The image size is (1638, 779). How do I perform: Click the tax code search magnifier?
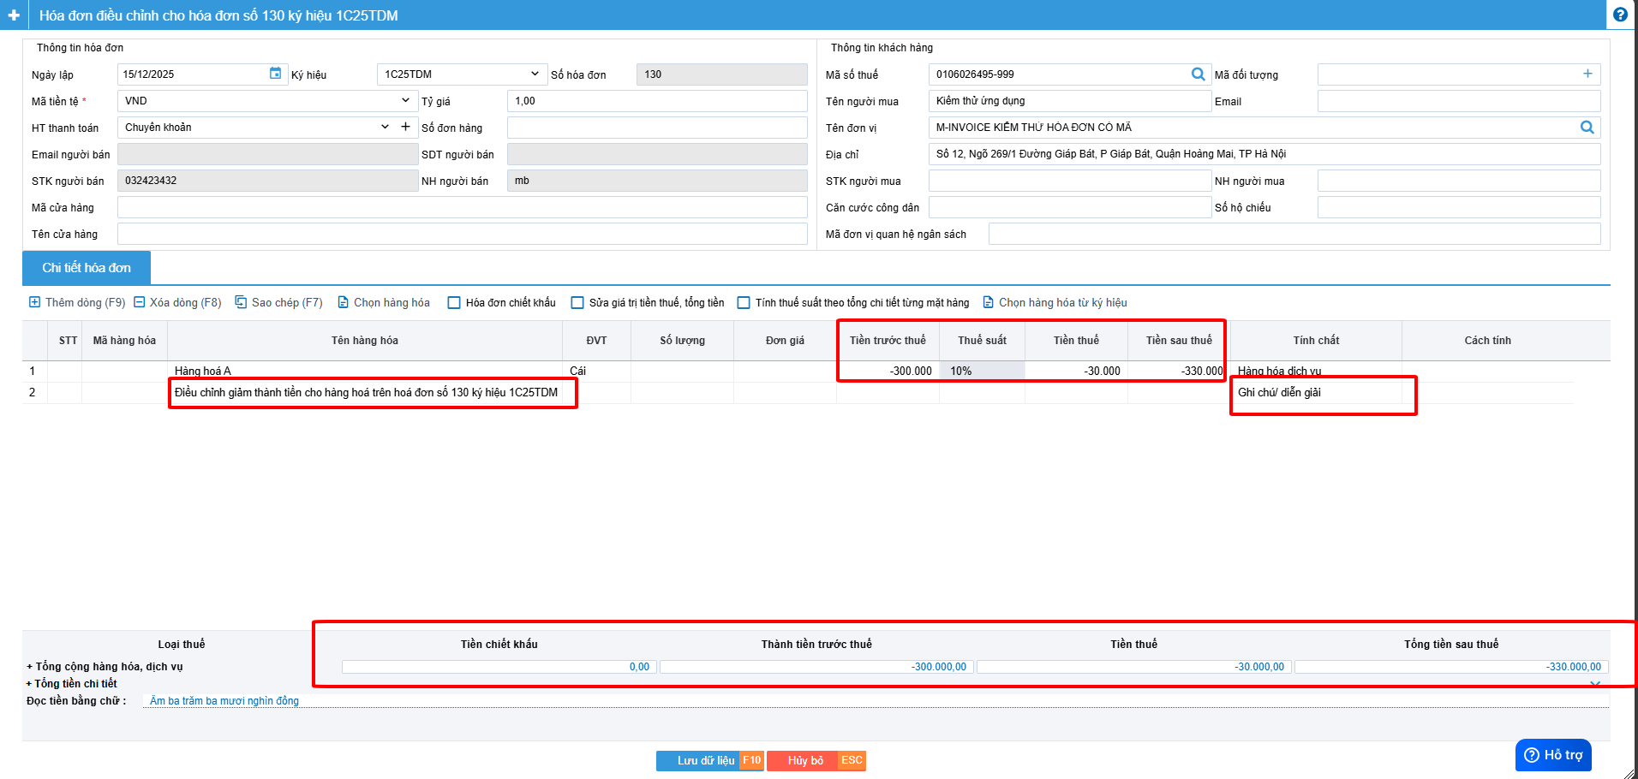[x=1198, y=74]
